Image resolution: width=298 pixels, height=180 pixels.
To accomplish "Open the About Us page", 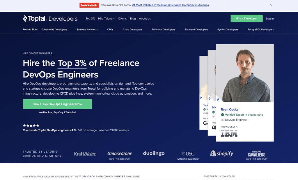I will [x=145, y=19].
